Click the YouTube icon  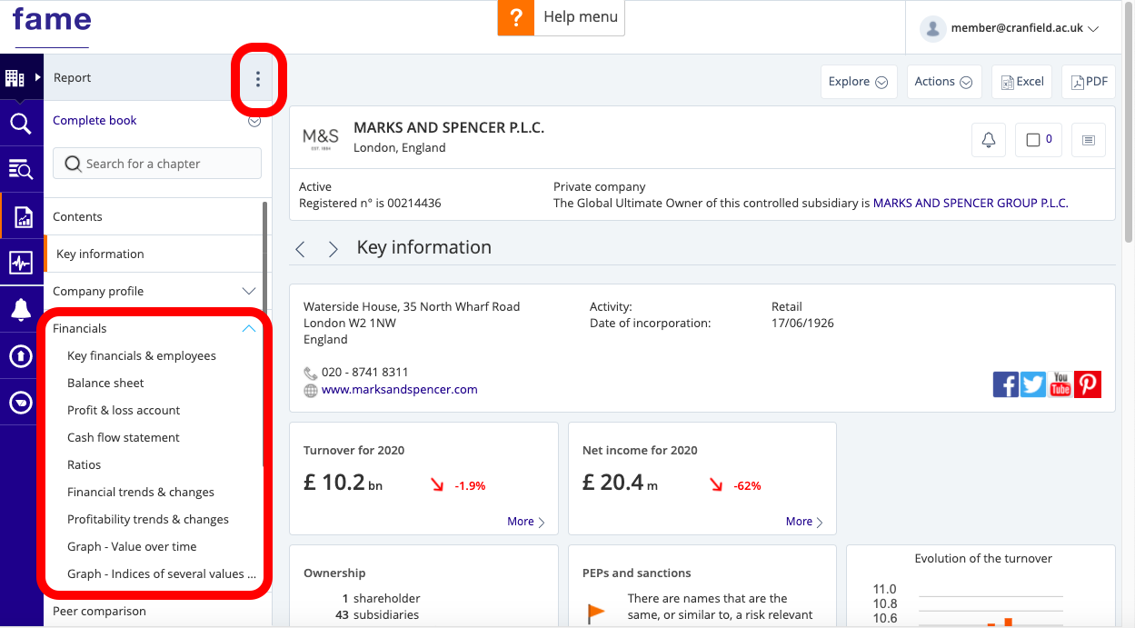(x=1060, y=384)
